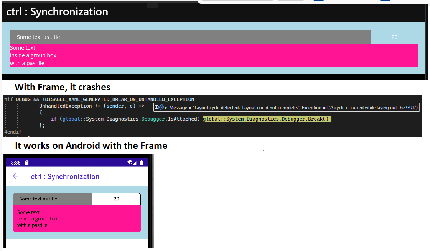Click the '#if DEBUG' preprocessor line

pyautogui.click(x=99, y=99)
